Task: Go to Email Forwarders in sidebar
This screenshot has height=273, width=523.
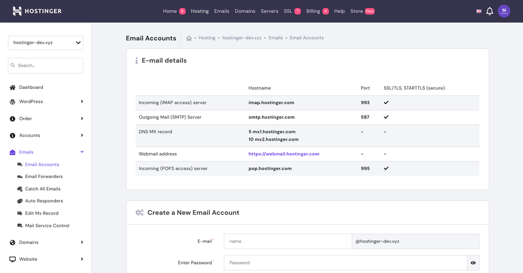Action: tap(44, 176)
